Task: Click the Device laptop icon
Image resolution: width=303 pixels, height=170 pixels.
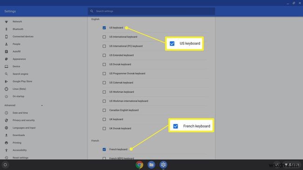Action: tap(7, 66)
